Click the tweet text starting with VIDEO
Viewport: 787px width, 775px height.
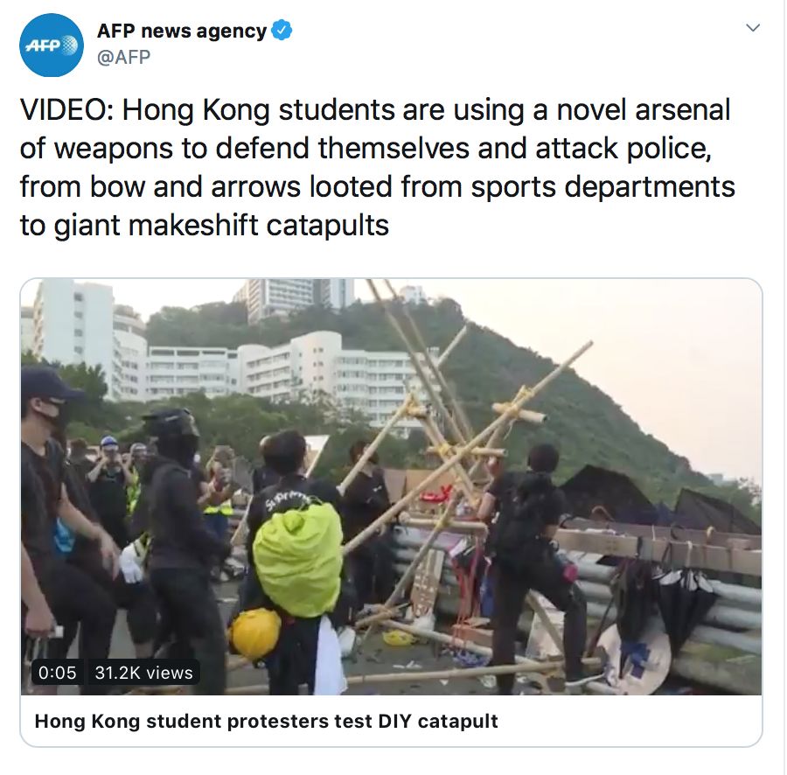tap(378, 167)
